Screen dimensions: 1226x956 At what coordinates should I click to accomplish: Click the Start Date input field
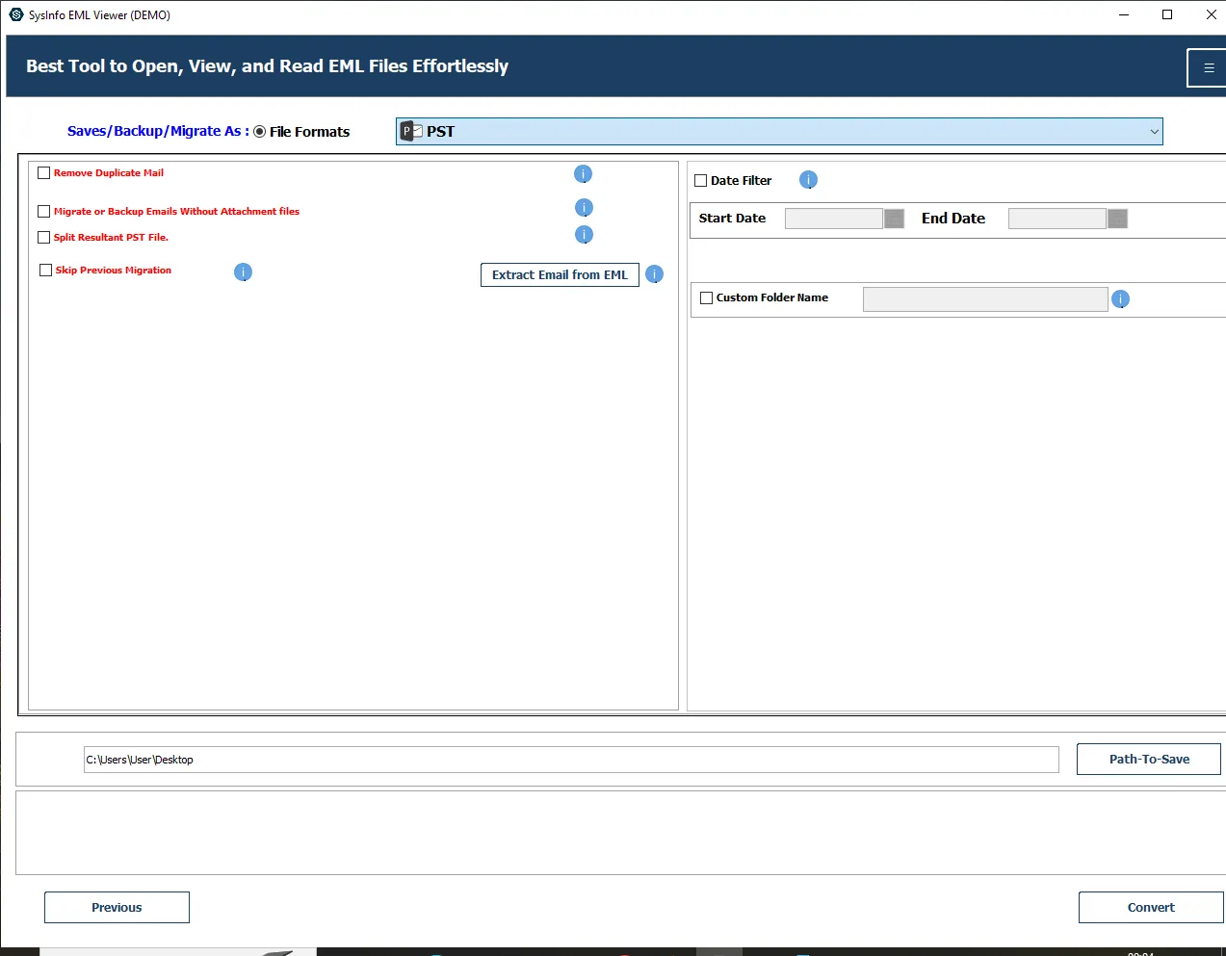tap(834, 219)
